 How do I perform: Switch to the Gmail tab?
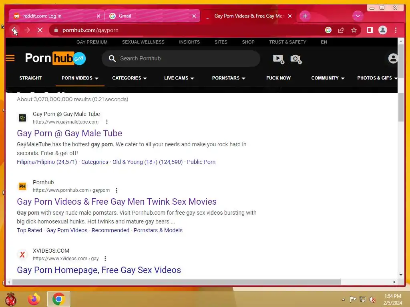click(x=153, y=16)
